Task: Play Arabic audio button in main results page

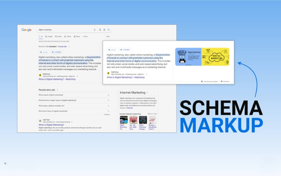Action: point(44,52)
